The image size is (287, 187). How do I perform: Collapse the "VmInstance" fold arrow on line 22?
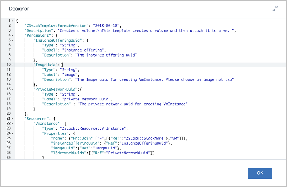pyautogui.click(x=13, y=124)
